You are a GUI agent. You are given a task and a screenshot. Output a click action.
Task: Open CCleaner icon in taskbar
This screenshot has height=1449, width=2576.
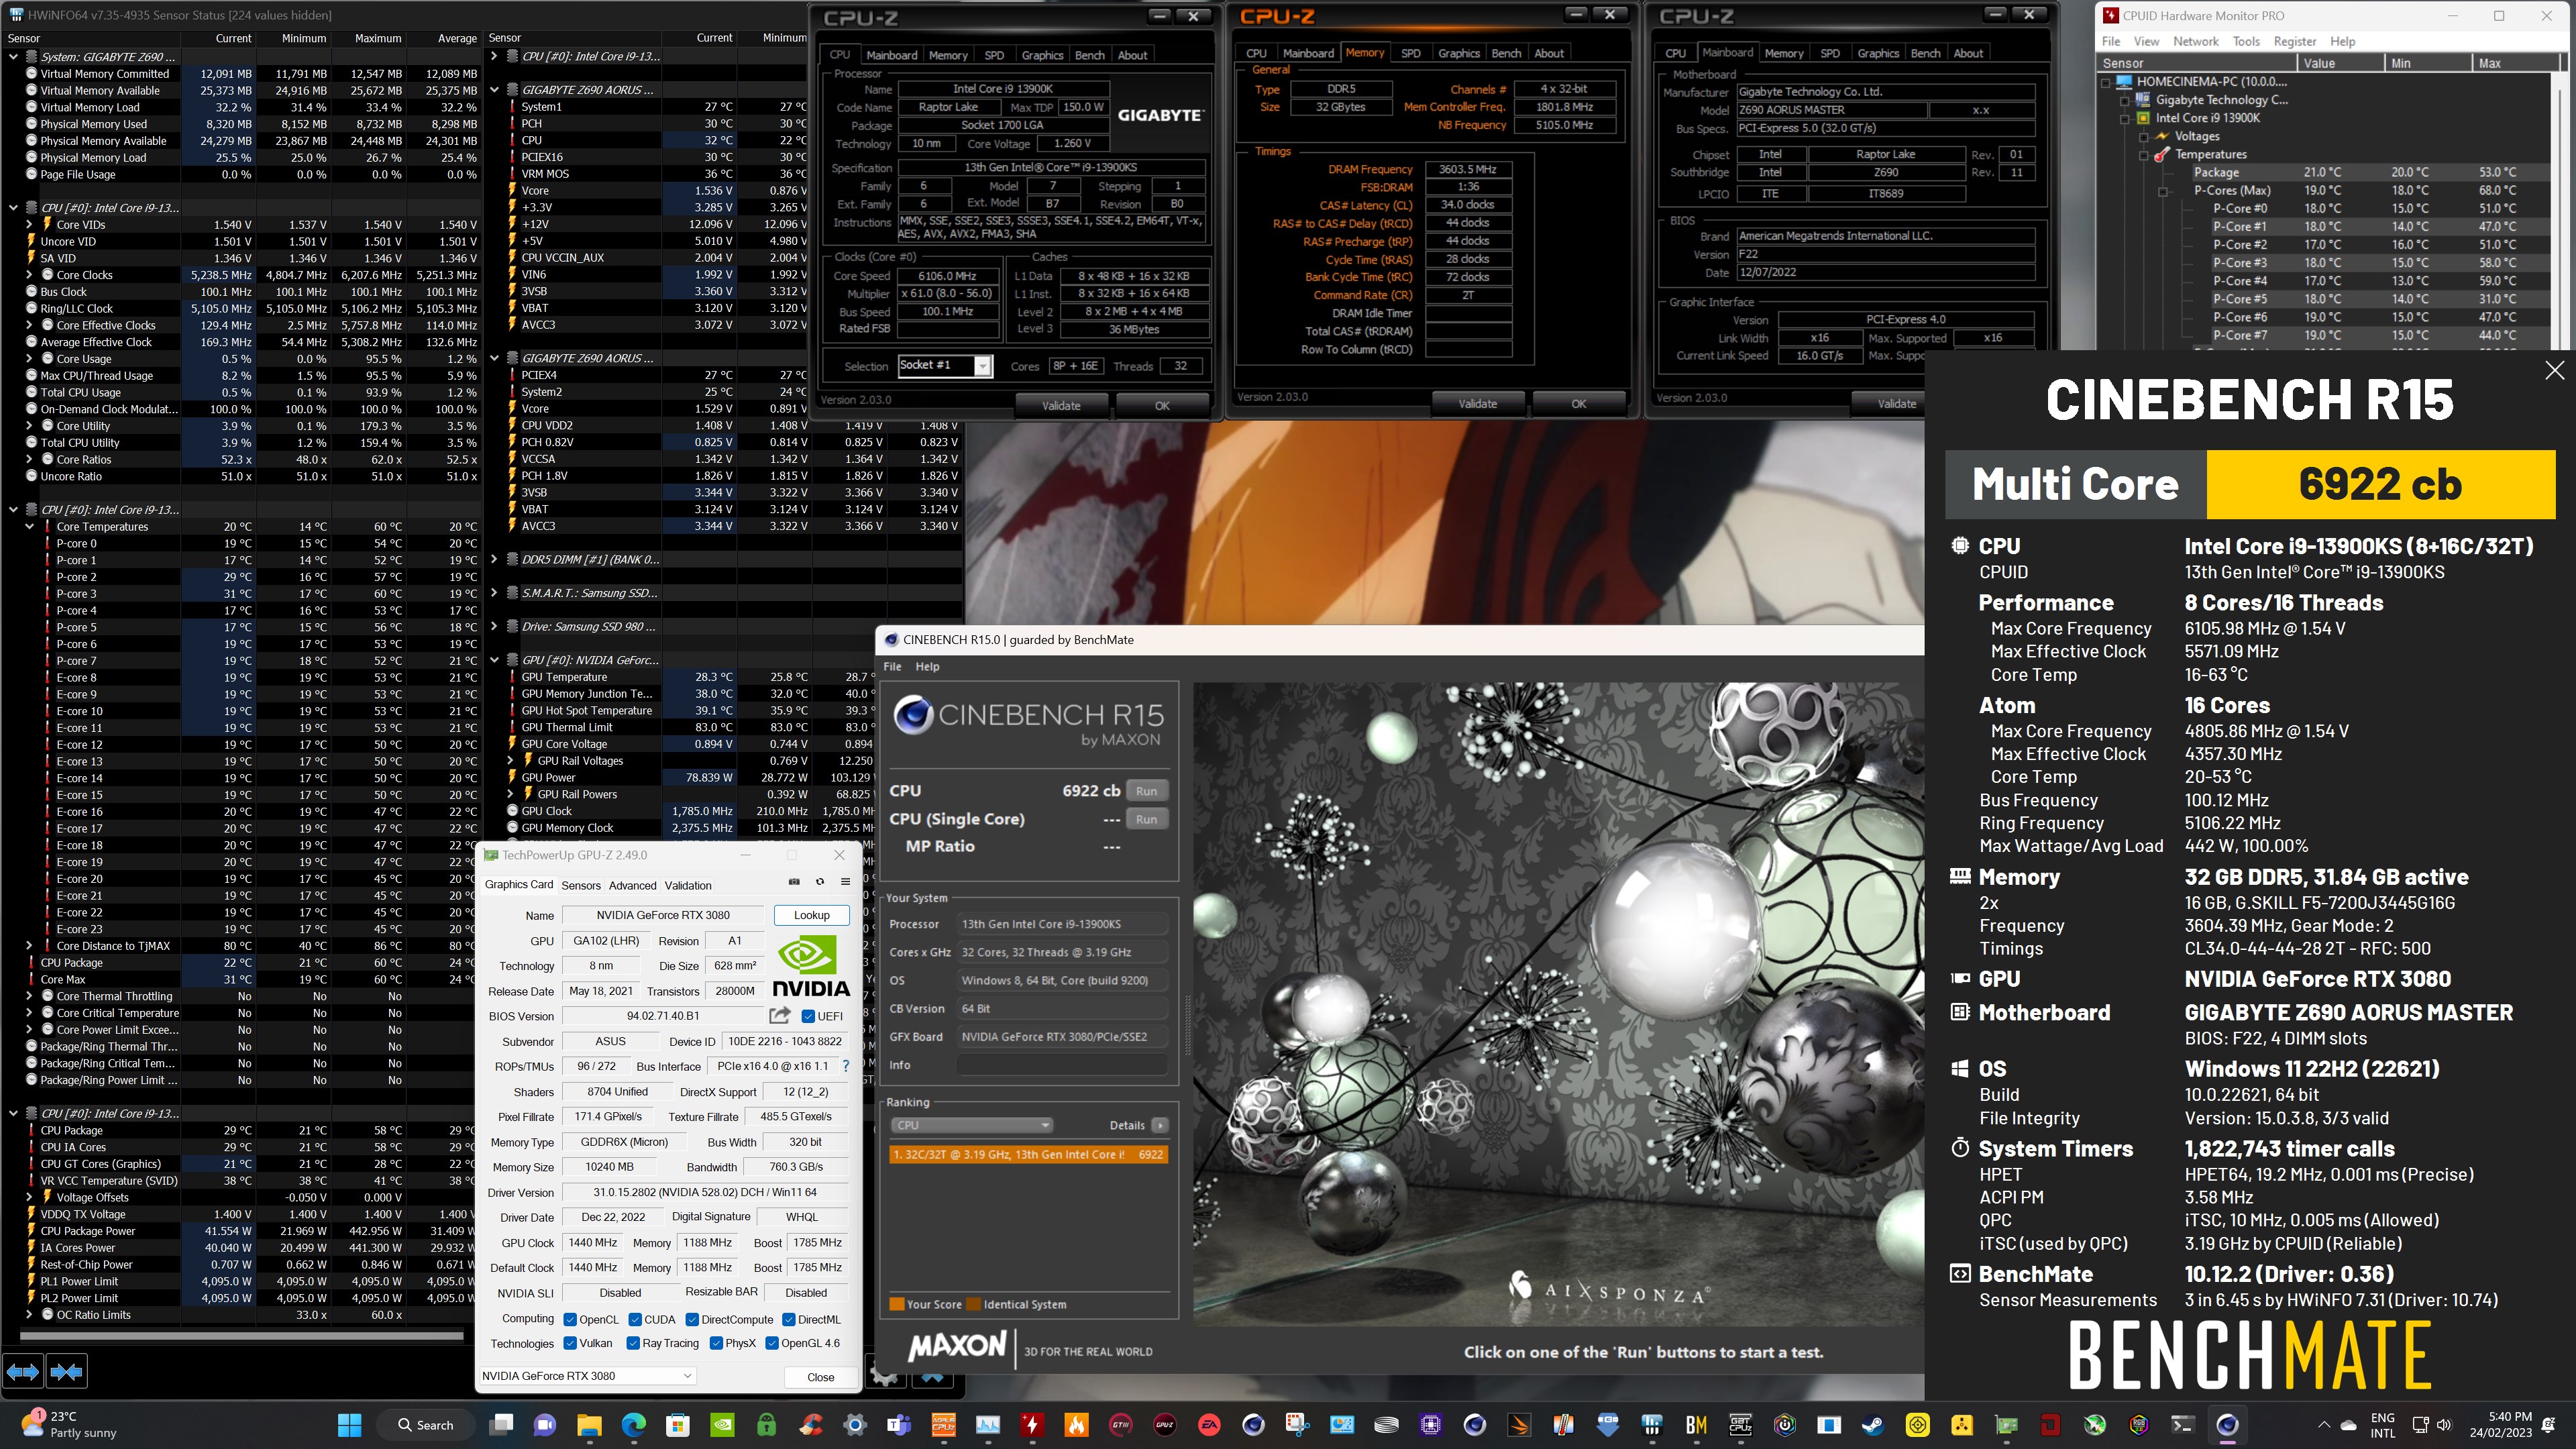pyautogui.click(x=811, y=1425)
